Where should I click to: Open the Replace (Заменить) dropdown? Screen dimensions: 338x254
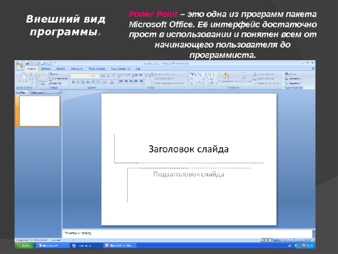293,79
